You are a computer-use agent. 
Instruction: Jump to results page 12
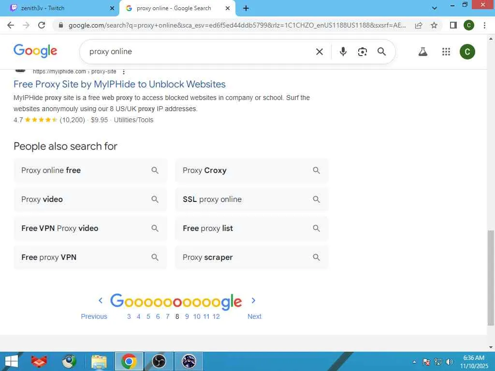pyautogui.click(x=216, y=316)
